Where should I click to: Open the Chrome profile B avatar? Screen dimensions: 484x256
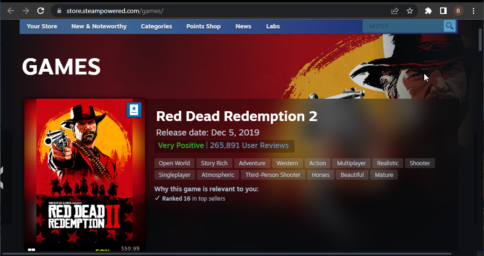pos(458,11)
